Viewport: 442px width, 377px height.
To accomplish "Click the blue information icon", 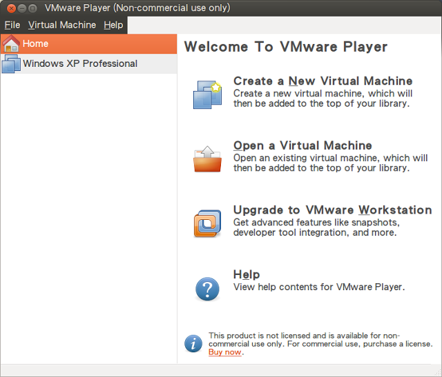I will [193, 343].
